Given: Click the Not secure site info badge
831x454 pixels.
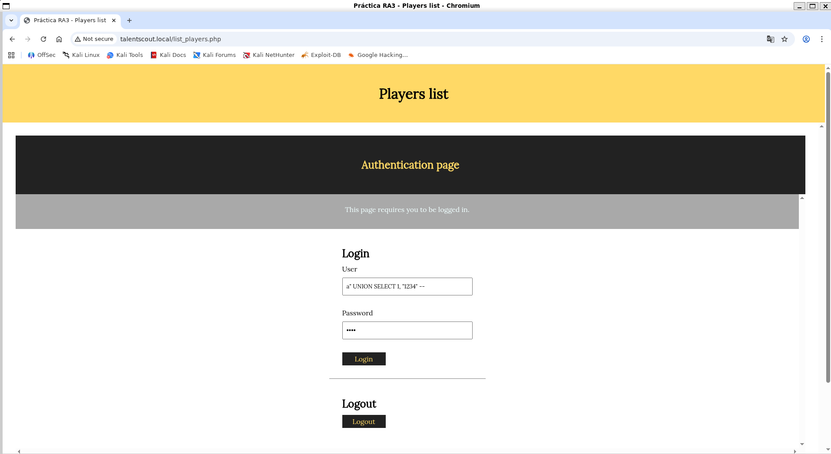Looking at the screenshot, I should coord(94,39).
